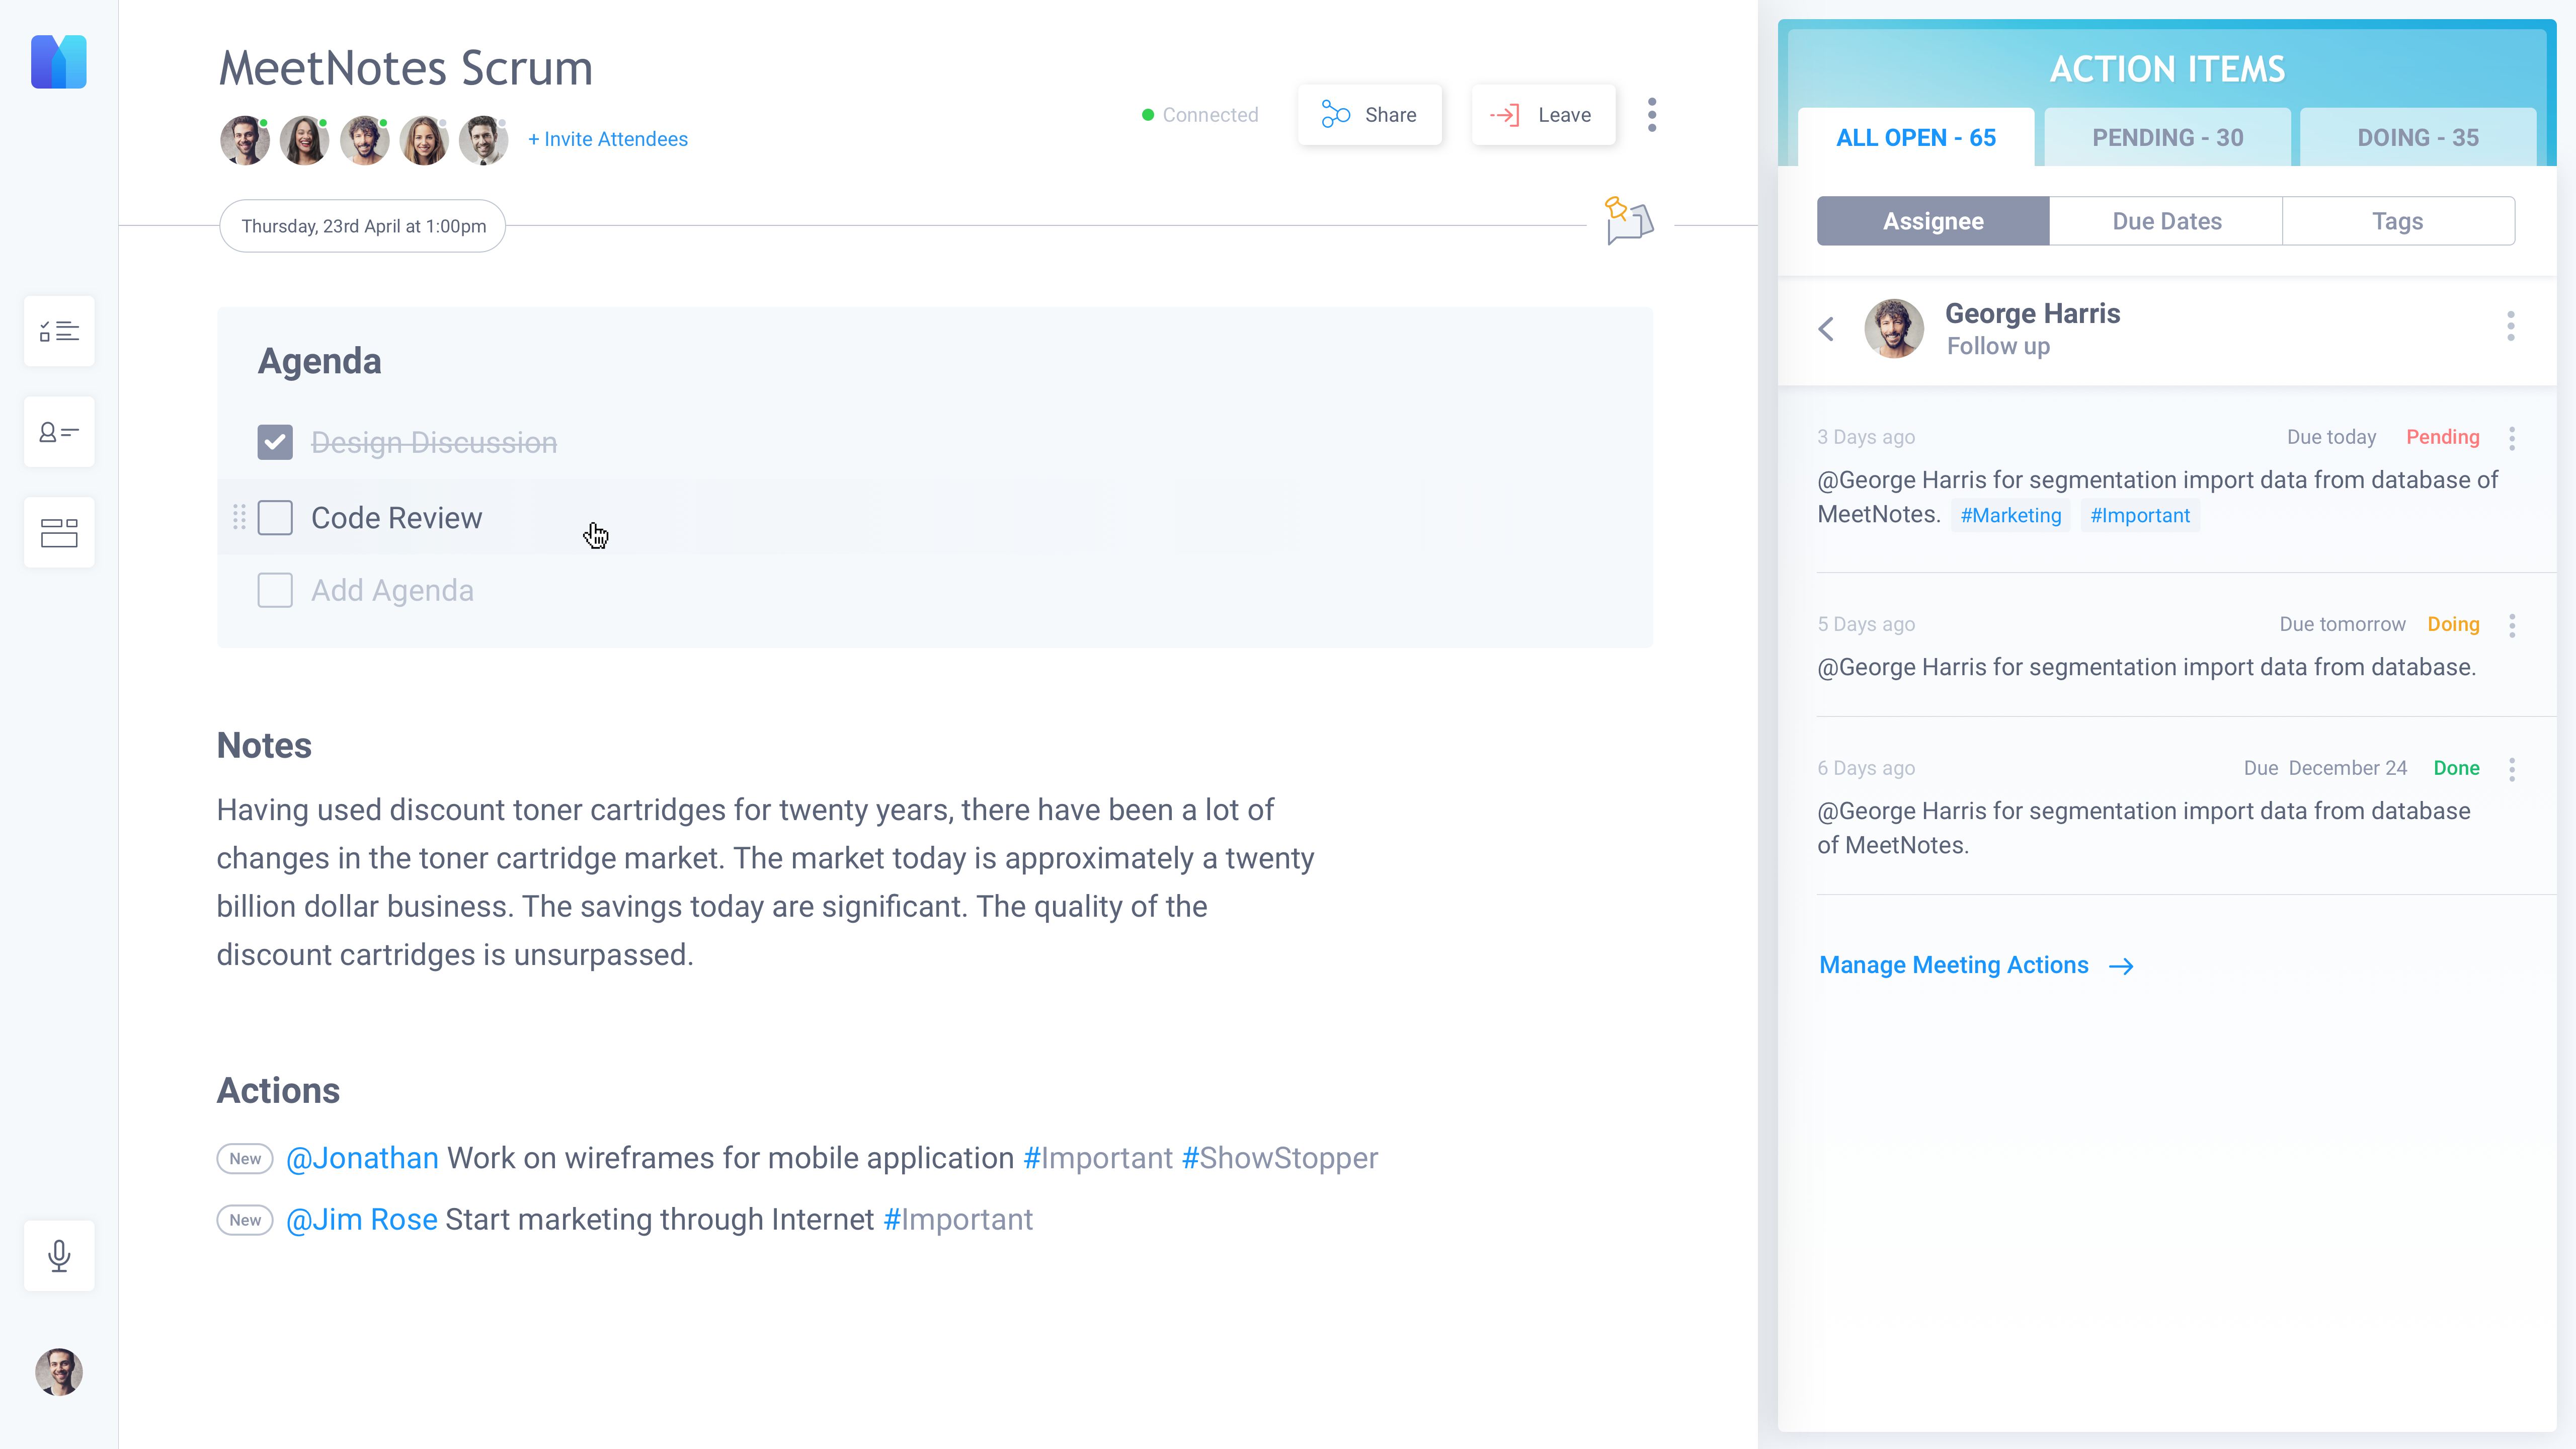Open the layout blocks sidebar icon
The height and width of the screenshot is (1449, 2576).
59,532
